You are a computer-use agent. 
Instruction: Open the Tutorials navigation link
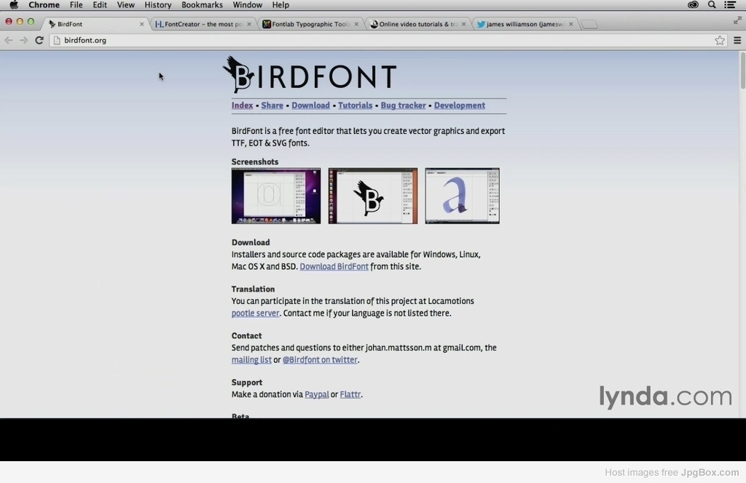click(355, 105)
